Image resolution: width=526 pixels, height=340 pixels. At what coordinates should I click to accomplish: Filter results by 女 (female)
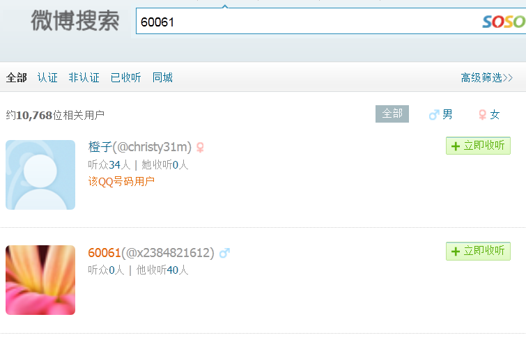(489, 114)
